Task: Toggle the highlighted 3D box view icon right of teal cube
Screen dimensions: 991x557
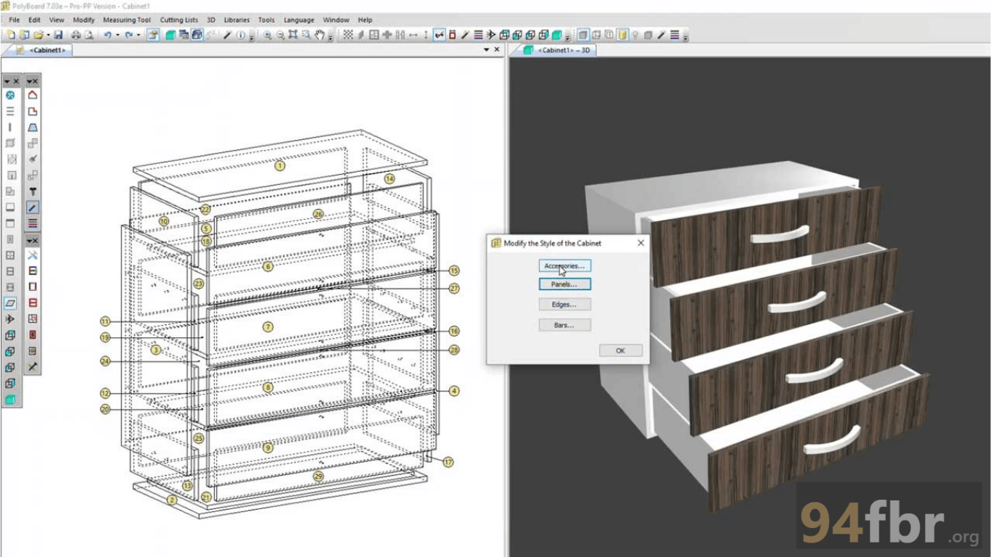Action: [x=197, y=34]
